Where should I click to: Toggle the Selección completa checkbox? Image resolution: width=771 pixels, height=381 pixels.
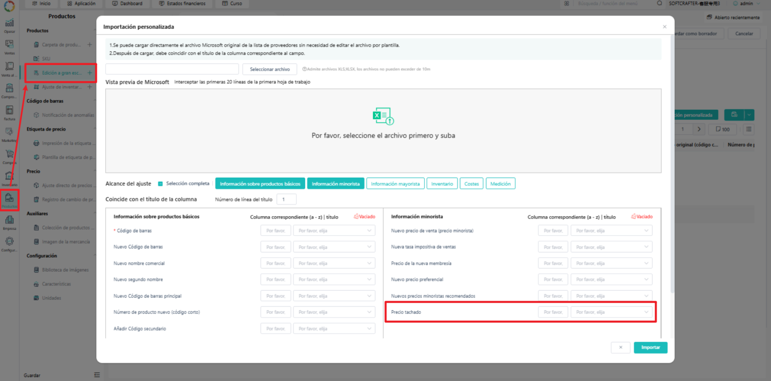[160, 184]
